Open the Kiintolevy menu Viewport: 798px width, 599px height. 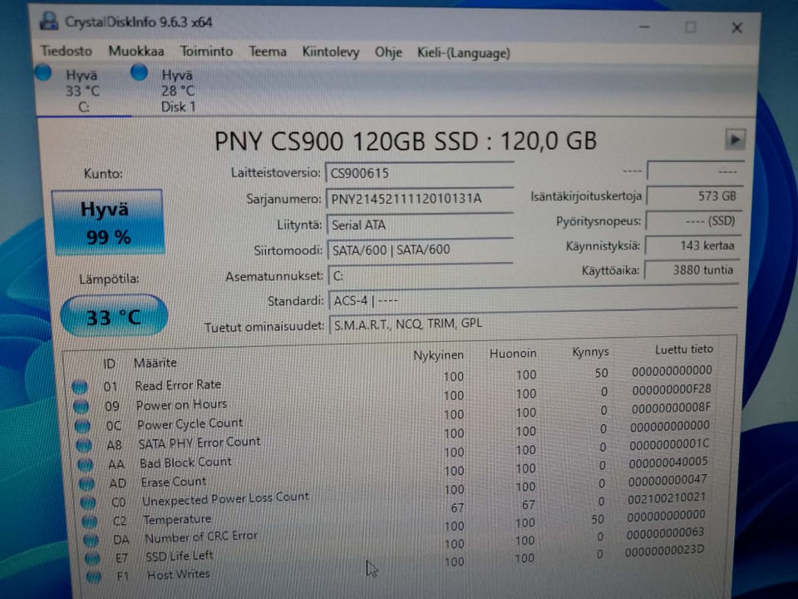(x=330, y=52)
